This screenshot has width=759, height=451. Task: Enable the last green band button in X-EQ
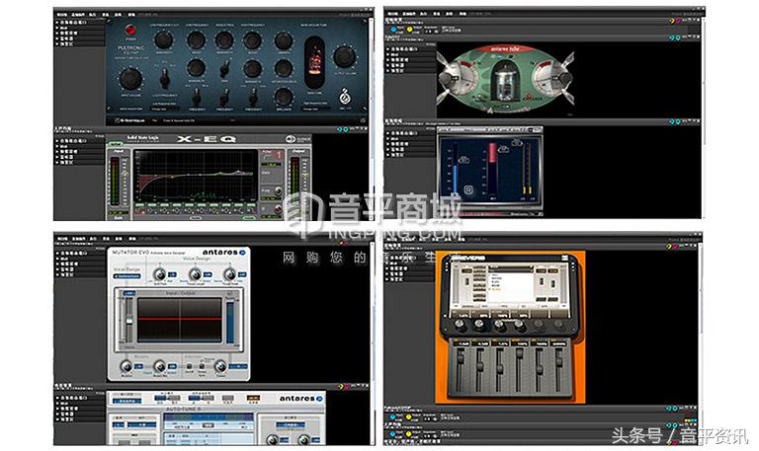pyautogui.click(x=251, y=206)
